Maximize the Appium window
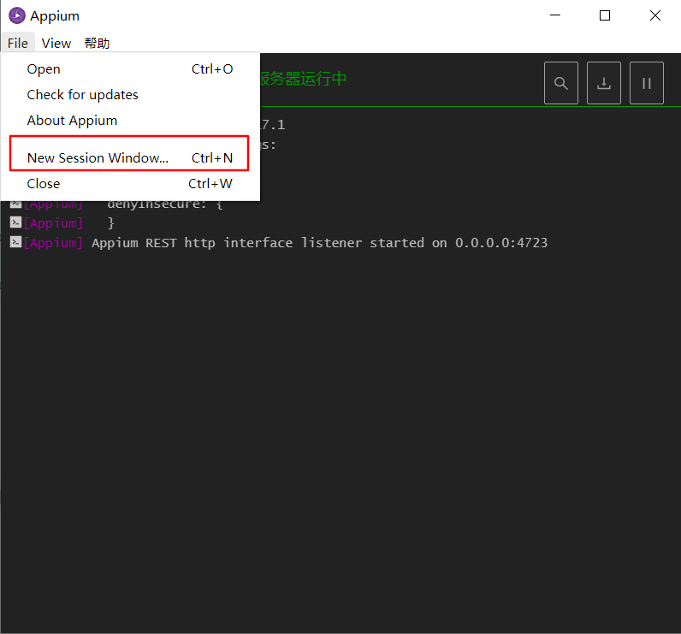Image resolution: width=681 pixels, height=634 pixels. [x=605, y=15]
